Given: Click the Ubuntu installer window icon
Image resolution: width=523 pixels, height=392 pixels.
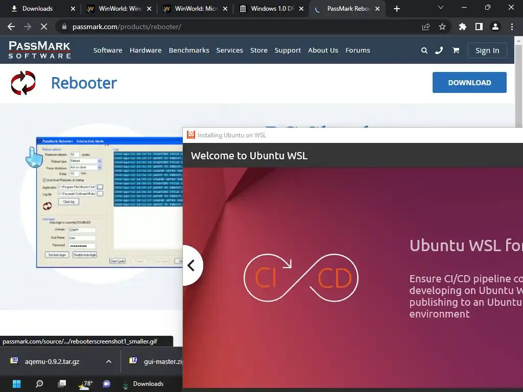Looking at the screenshot, I should tap(191, 135).
